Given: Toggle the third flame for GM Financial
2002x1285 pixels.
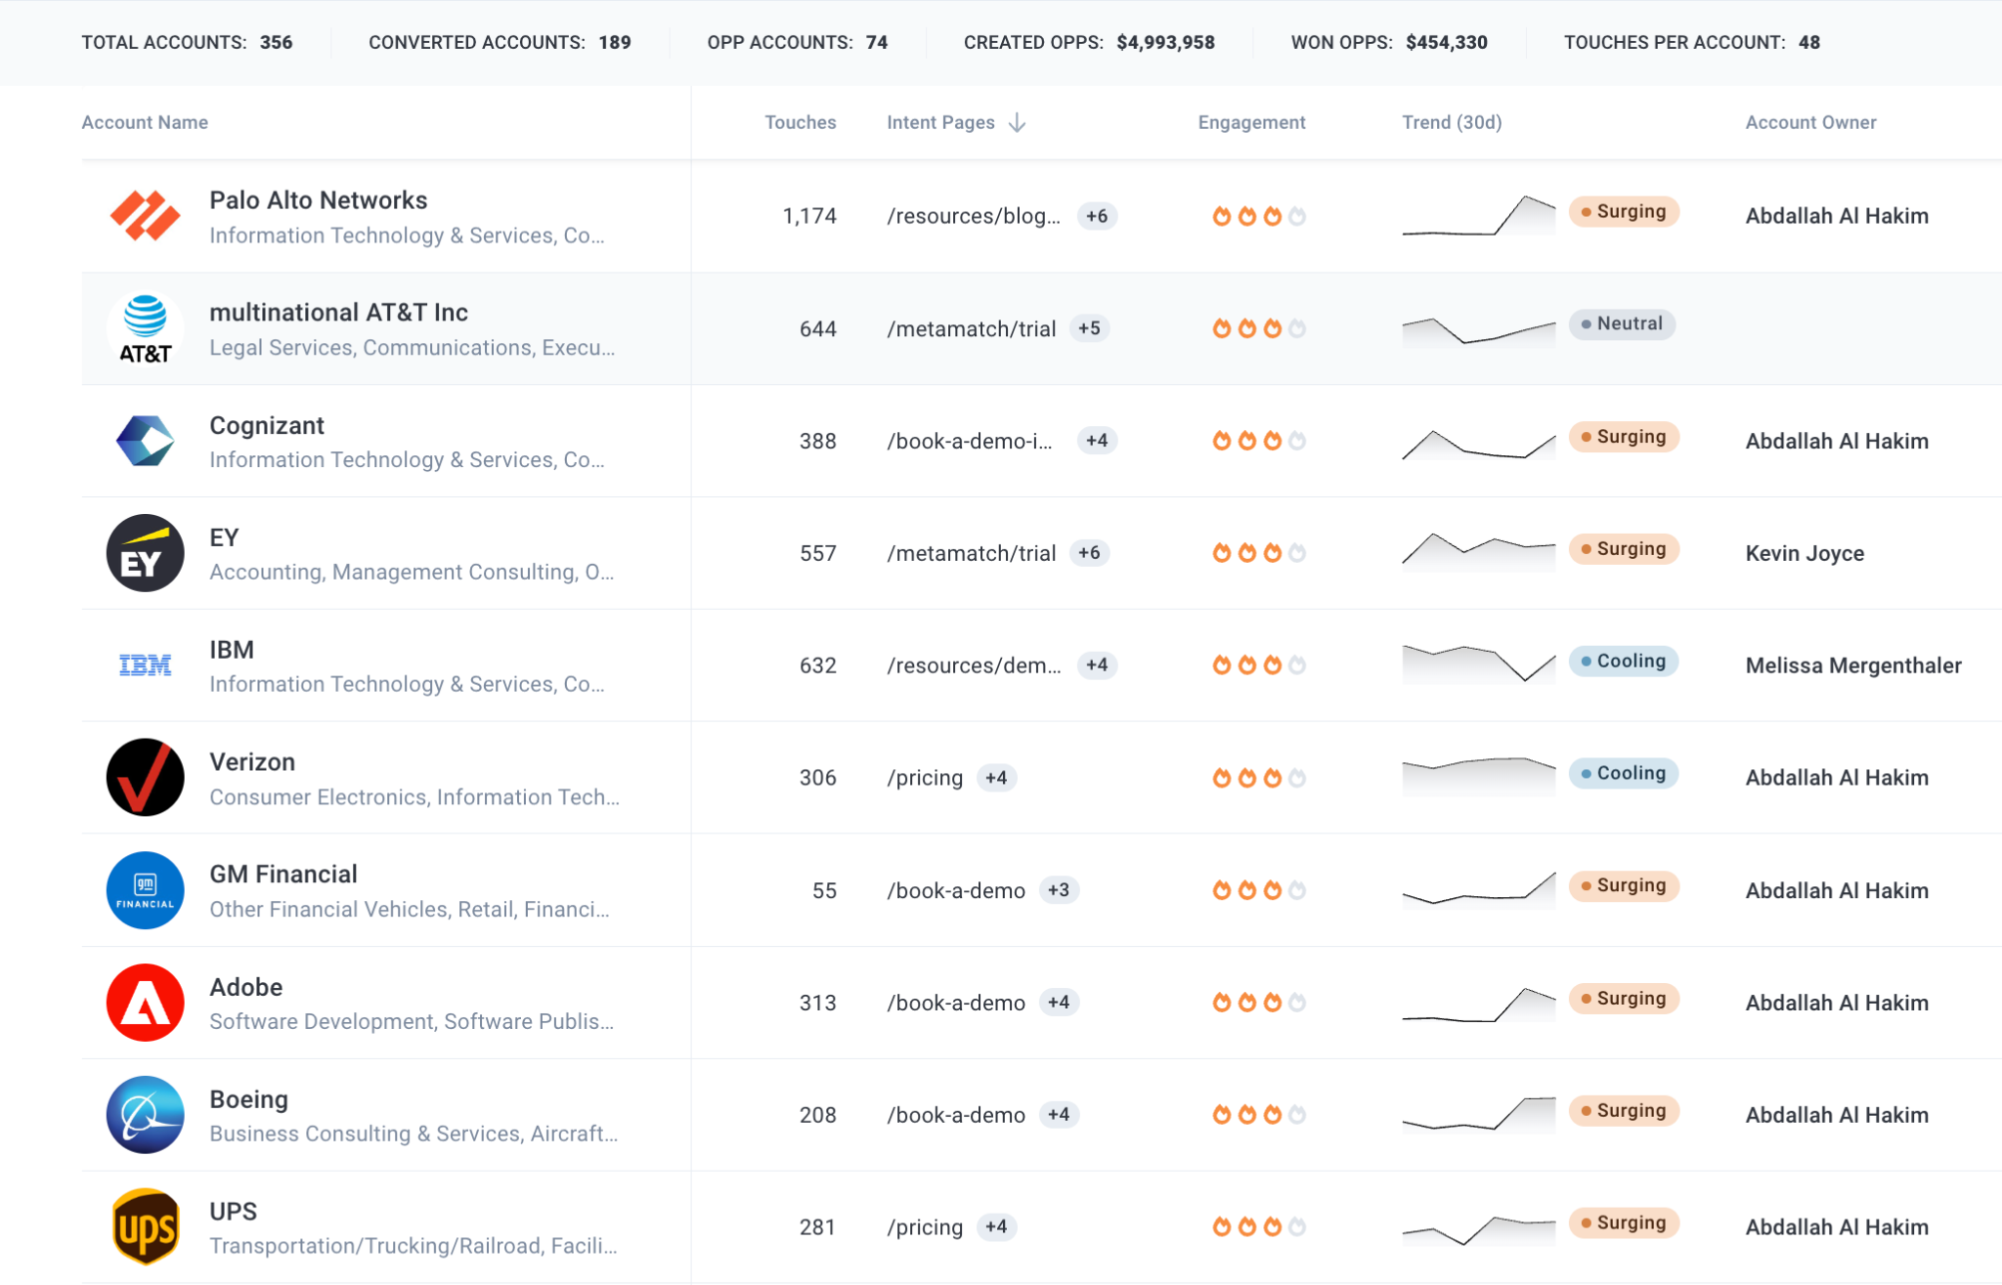Looking at the screenshot, I should pos(1272,890).
